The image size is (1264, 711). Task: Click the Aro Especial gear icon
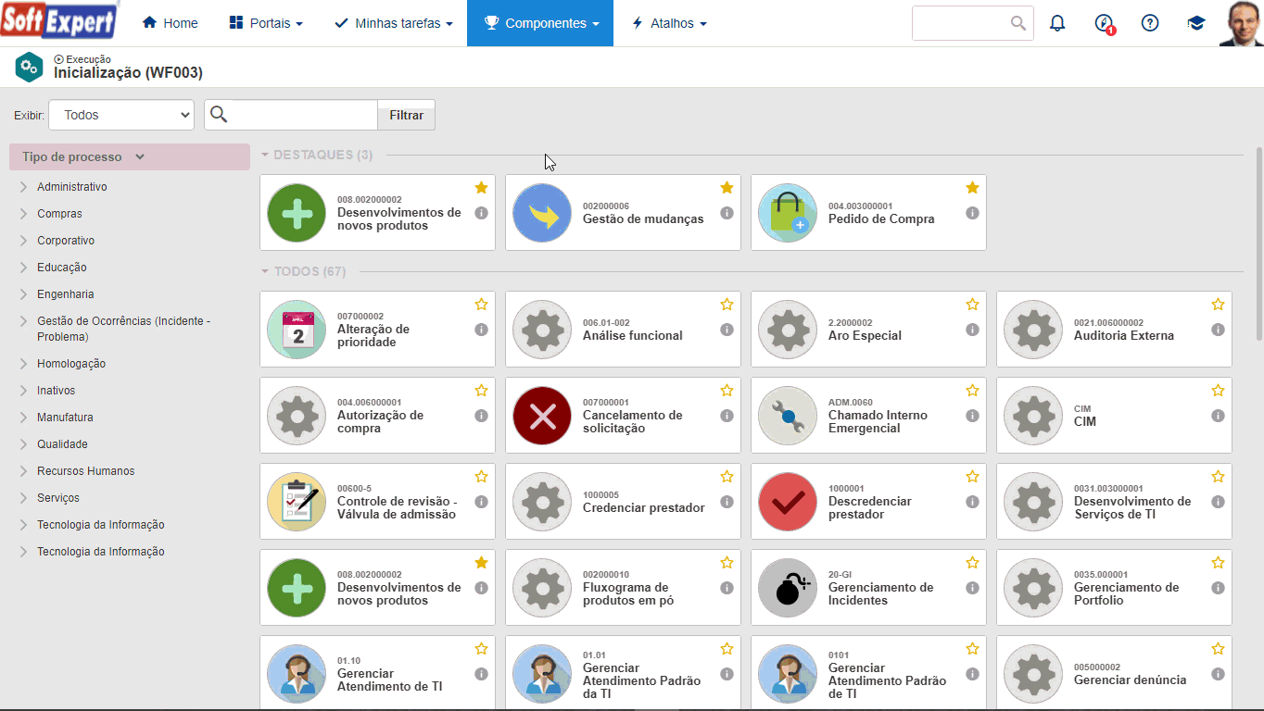tap(788, 330)
